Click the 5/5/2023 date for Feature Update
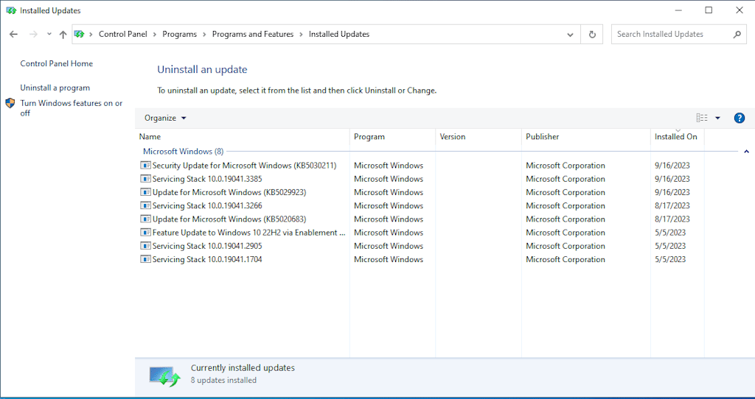Image resolution: width=755 pixels, height=399 pixels. (x=670, y=233)
